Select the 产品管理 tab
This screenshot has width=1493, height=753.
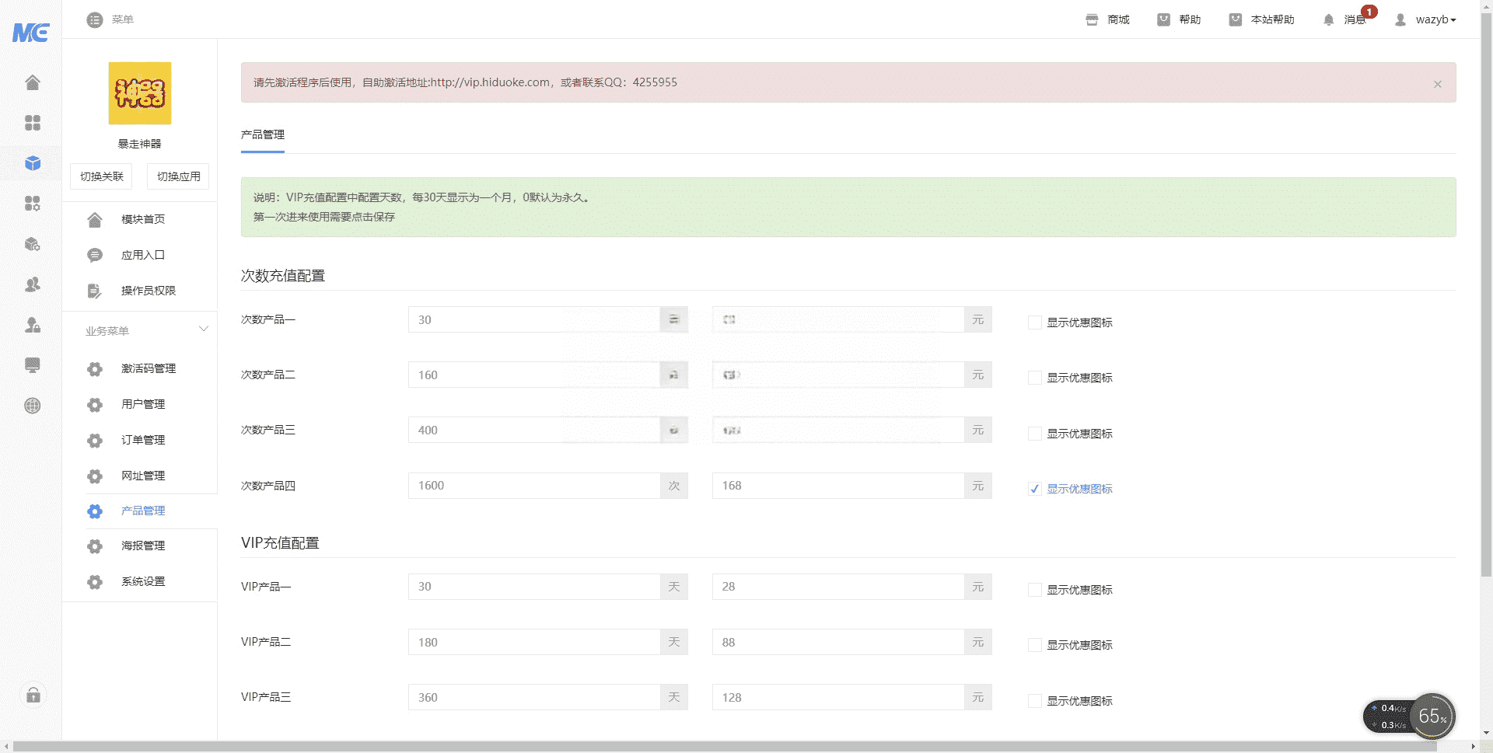pyautogui.click(x=263, y=134)
